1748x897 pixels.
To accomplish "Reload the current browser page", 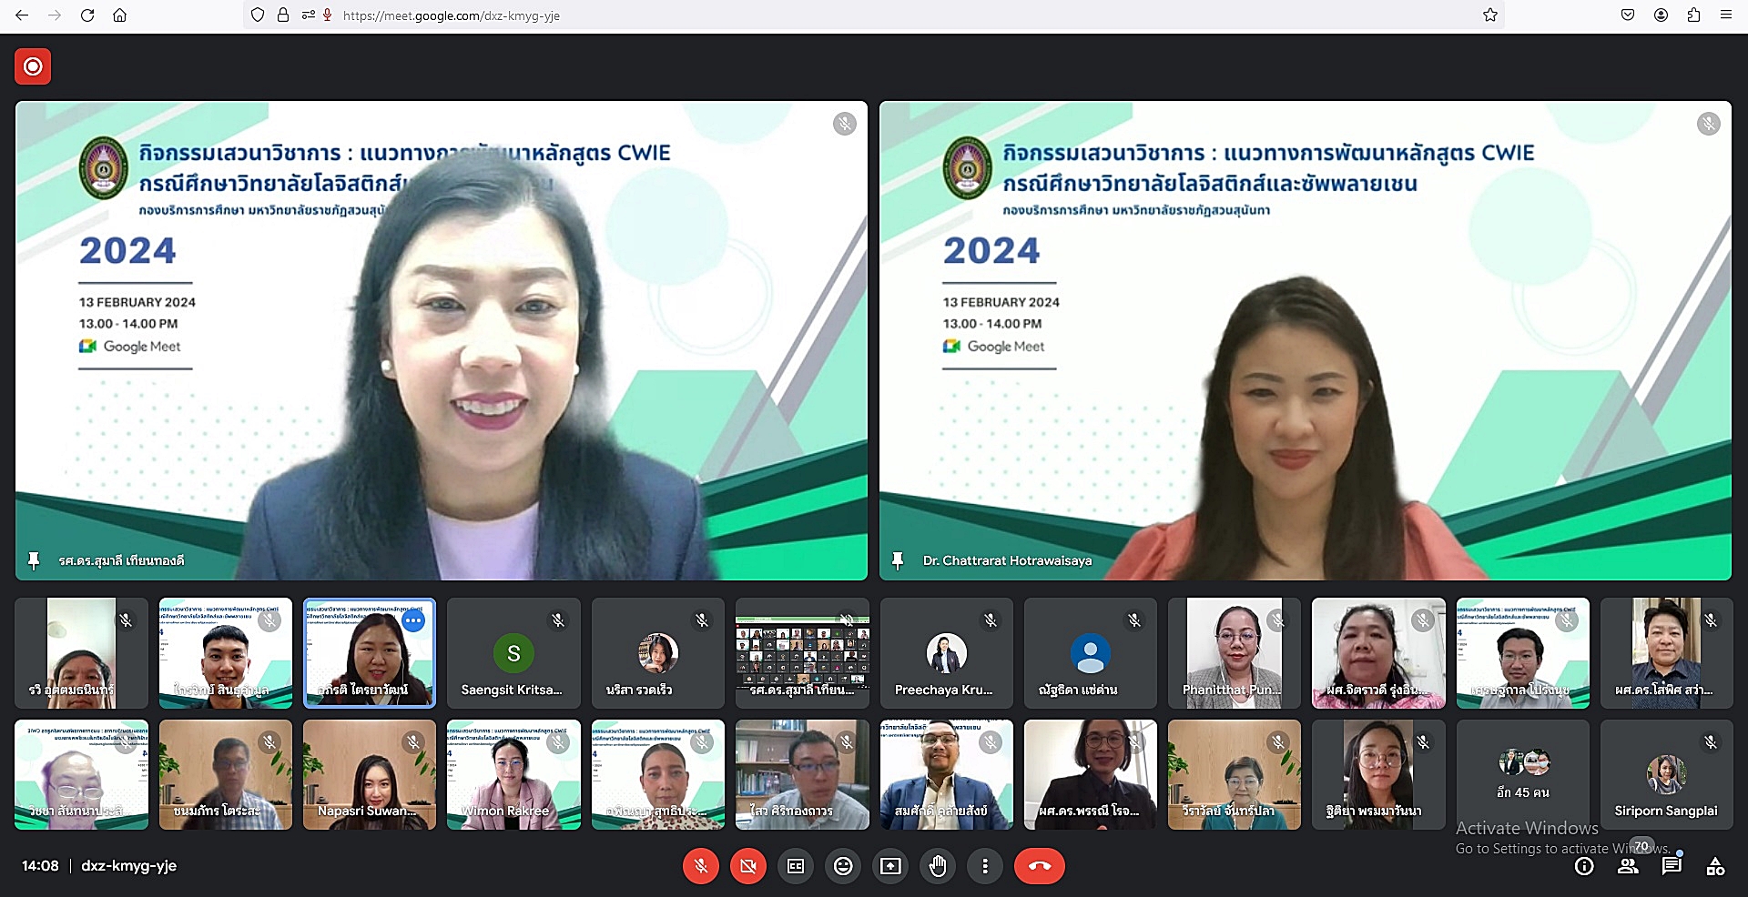I will coord(87,15).
